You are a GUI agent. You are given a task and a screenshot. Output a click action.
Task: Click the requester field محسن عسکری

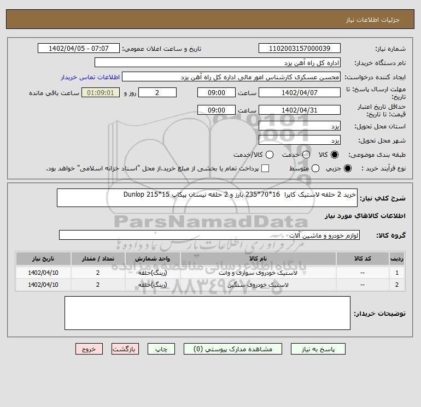[231, 77]
